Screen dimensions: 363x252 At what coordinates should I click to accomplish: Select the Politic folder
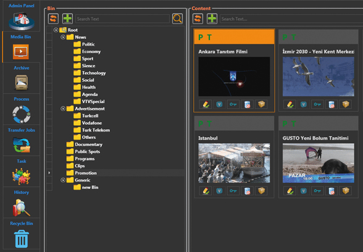84,44
